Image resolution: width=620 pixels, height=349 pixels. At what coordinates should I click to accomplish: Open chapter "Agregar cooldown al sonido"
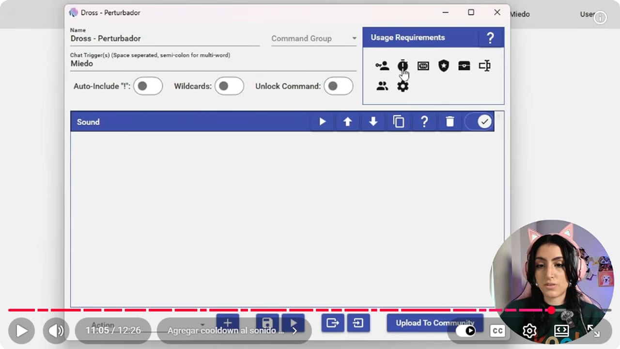(x=233, y=331)
